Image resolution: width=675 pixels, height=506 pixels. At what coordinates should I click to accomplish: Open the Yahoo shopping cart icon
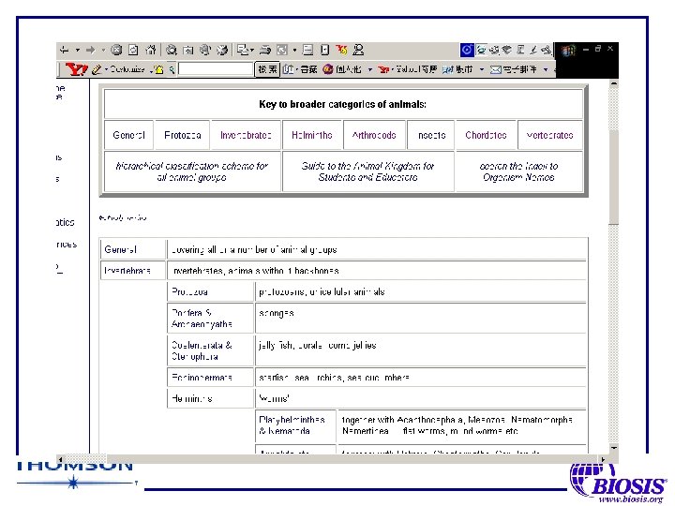[x=383, y=69]
